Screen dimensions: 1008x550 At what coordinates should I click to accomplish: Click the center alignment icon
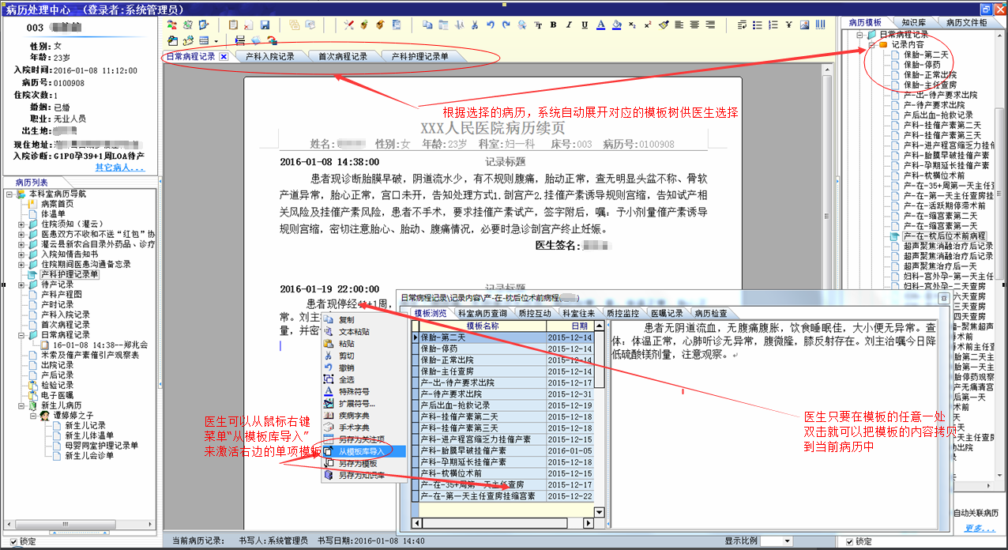[694, 24]
